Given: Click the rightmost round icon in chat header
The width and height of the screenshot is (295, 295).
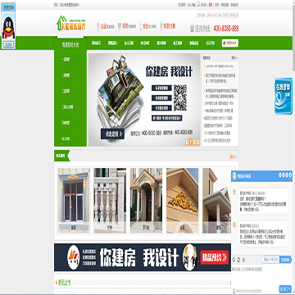Looking at the screenshot, I should pyautogui.click(x=290, y=175).
